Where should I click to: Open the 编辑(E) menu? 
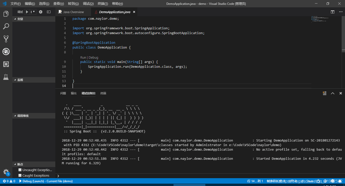click(30, 4)
